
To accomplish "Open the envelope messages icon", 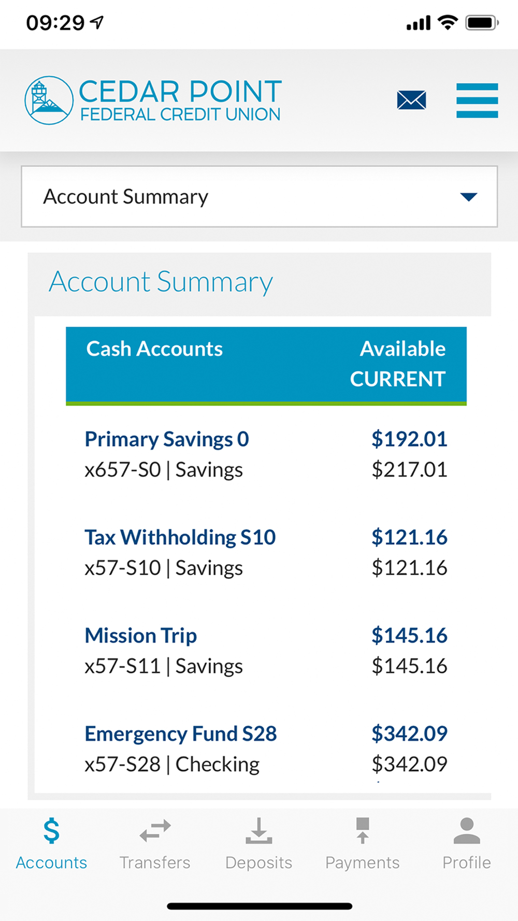I will pos(411,100).
